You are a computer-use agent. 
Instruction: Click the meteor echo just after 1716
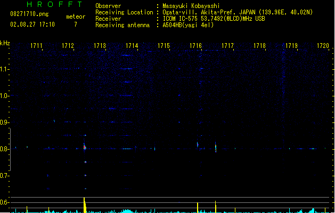[x=198, y=145]
